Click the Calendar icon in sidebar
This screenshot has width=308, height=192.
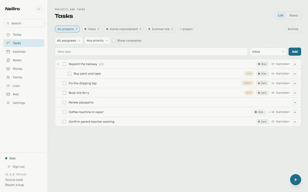8,52
